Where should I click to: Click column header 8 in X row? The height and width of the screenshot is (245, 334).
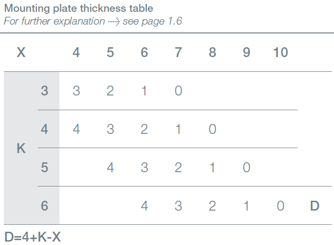pyautogui.click(x=212, y=53)
